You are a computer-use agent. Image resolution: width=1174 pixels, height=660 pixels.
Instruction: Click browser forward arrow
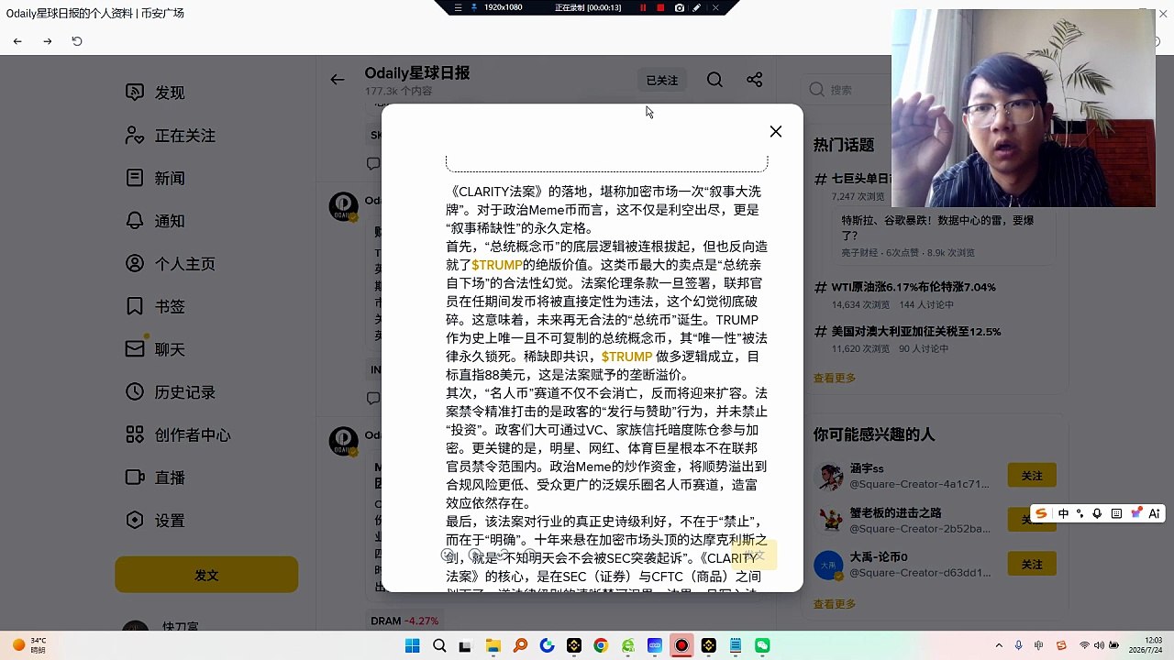48,41
